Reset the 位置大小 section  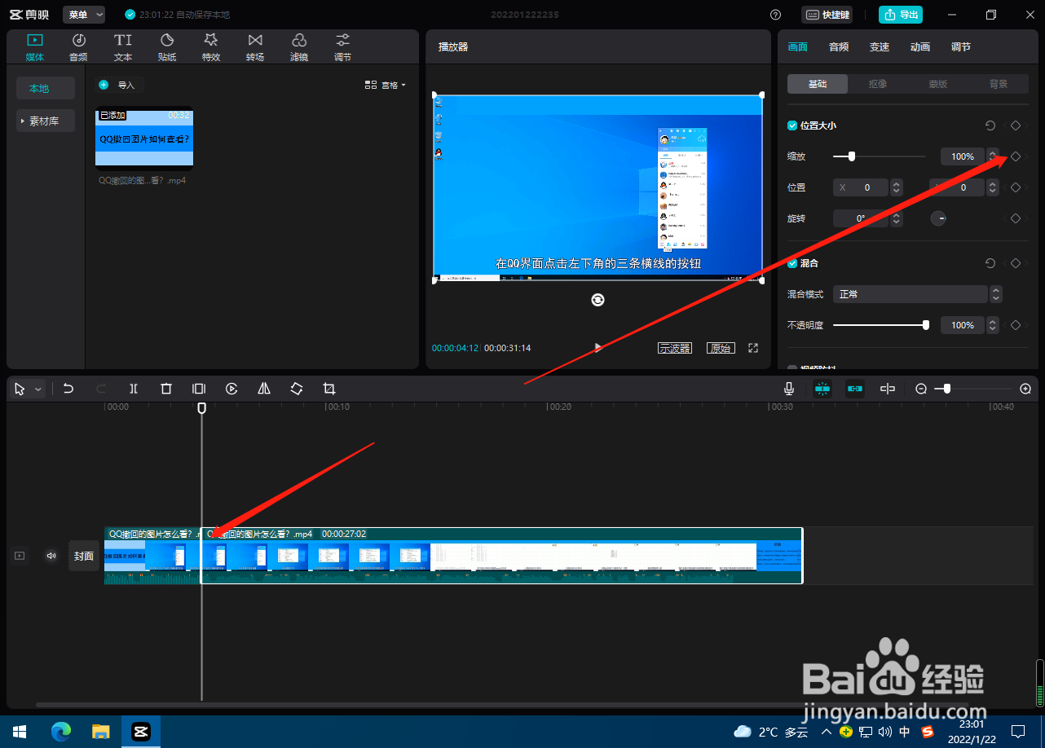click(990, 125)
